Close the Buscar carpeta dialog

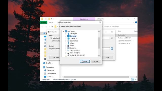pyautogui.click(x=100, y=22)
